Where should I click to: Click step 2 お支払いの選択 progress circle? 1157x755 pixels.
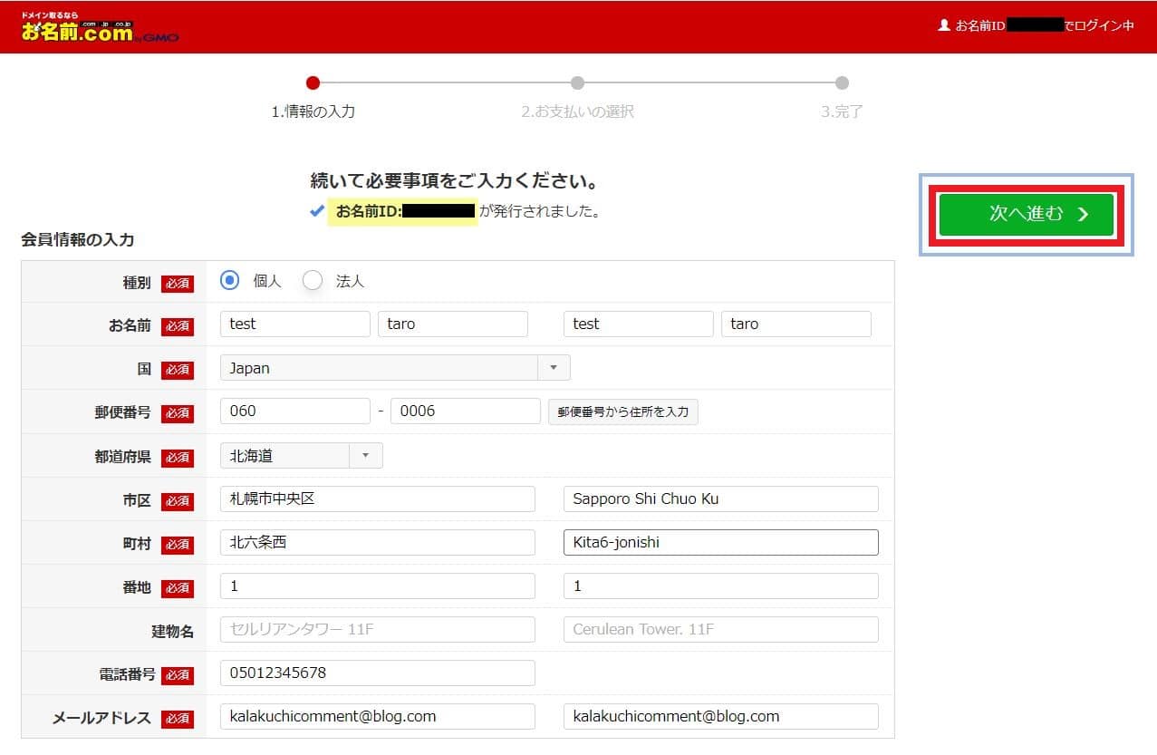tap(577, 83)
